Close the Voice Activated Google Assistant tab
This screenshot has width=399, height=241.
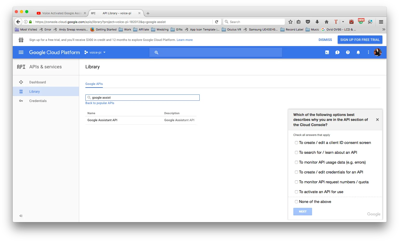[85, 13]
